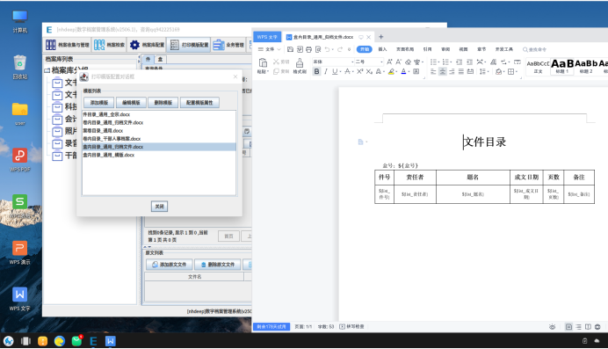Select 盒内目录_通用_模版.docx in template list
Image resolution: width=608 pixels, height=349 pixels.
pyautogui.click(x=159, y=155)
